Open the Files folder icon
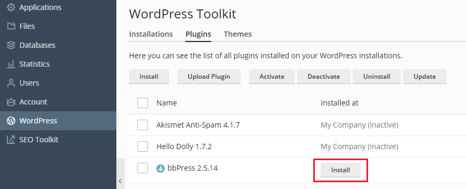The height and width of the screenshot is (189, 466). (x=11, y=26)
